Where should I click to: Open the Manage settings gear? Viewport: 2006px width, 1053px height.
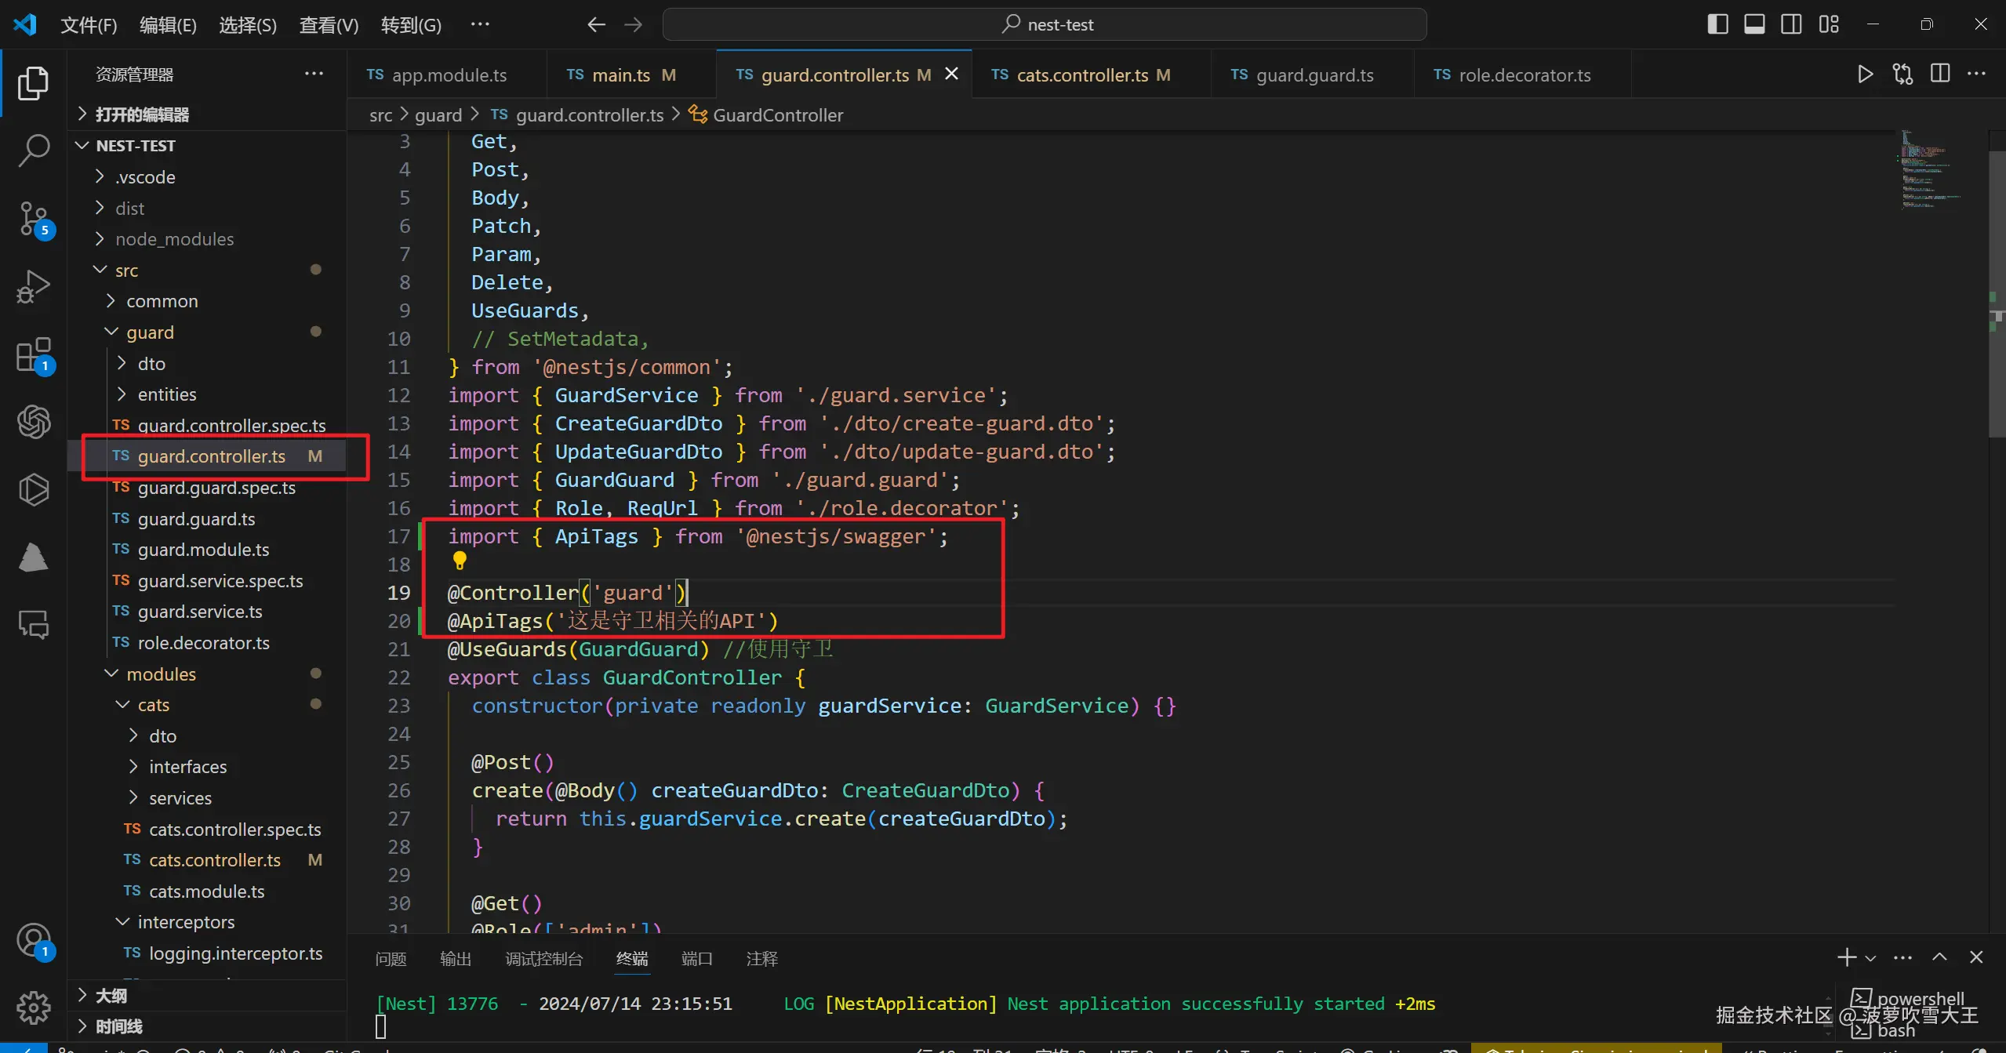click(x=33, y=1007)
